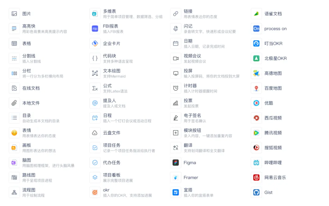Select the 网易云音乐 icon

click(256, 177)
